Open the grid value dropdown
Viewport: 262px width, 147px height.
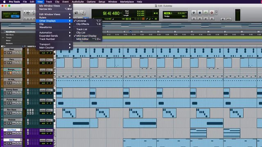tap(186, 13)
